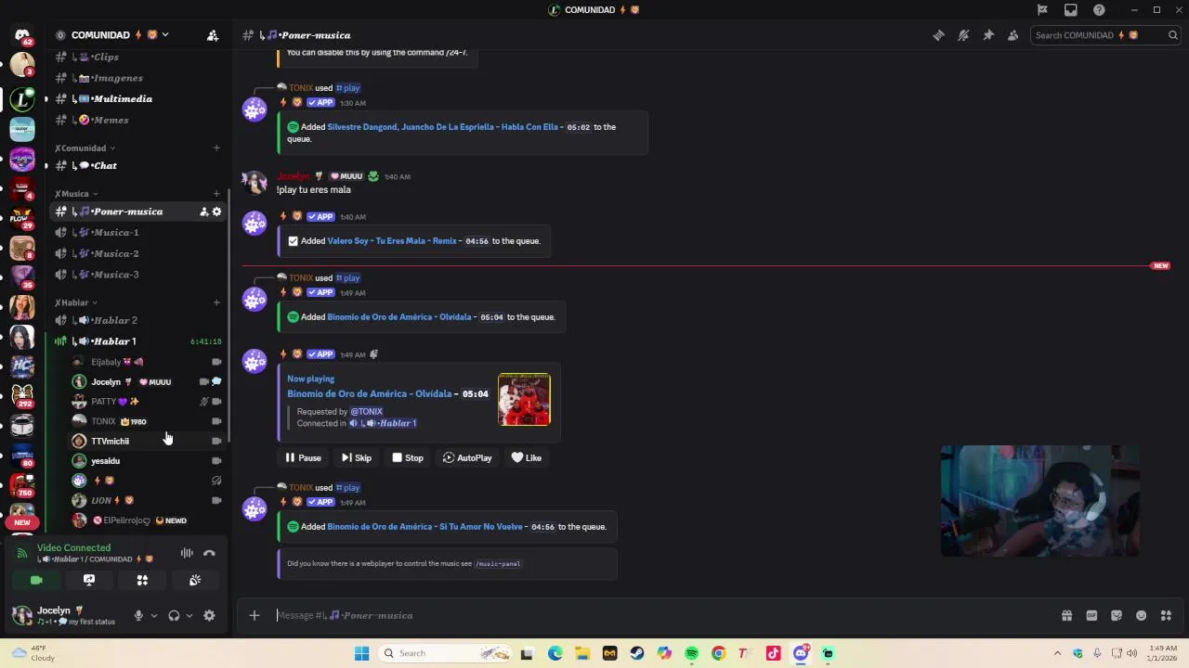This screenshot has height=668, width=1189.
Task: Deafen headphones in user panel
Action: pos(174,615)
